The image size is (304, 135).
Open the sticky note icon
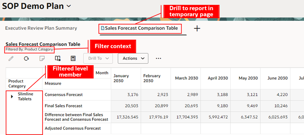[x=42, y=58]
